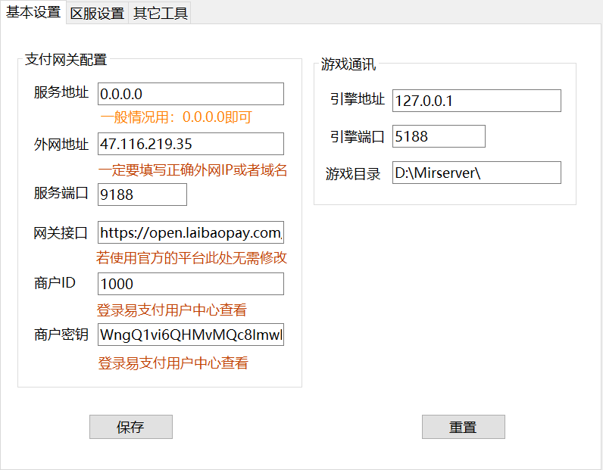603x470 pixels.
Task: Open the 区服设置 tab
Action: coord(97,14)
